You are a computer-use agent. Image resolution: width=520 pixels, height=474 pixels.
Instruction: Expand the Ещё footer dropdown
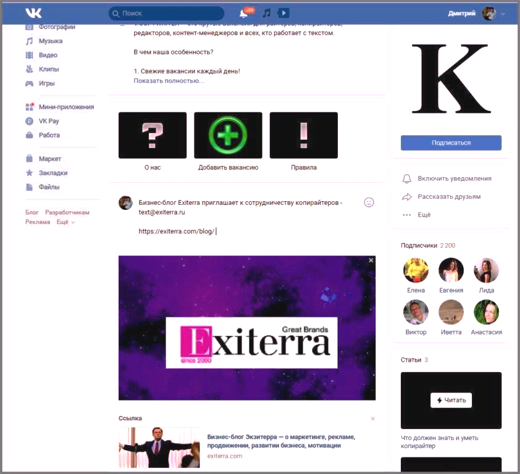pos(65,222)
